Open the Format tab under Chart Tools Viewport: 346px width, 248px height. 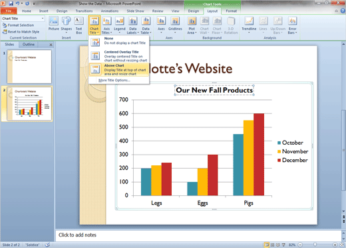231,11
